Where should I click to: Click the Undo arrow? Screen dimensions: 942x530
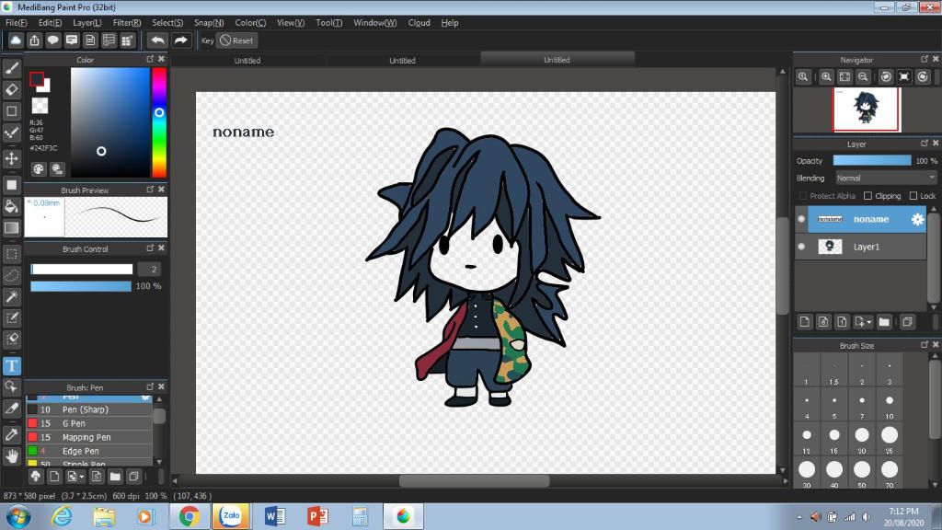157,40
